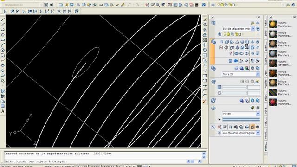Viewport: 297px width, 167px height.
Task: Toggle ACCROBJ object snap in status bar
Action: 94,166
